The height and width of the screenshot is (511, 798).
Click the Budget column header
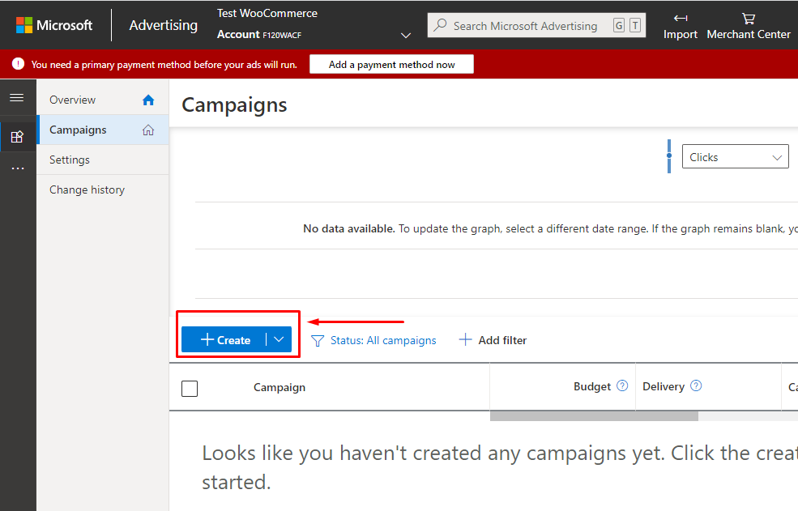[x=592, y=387]
